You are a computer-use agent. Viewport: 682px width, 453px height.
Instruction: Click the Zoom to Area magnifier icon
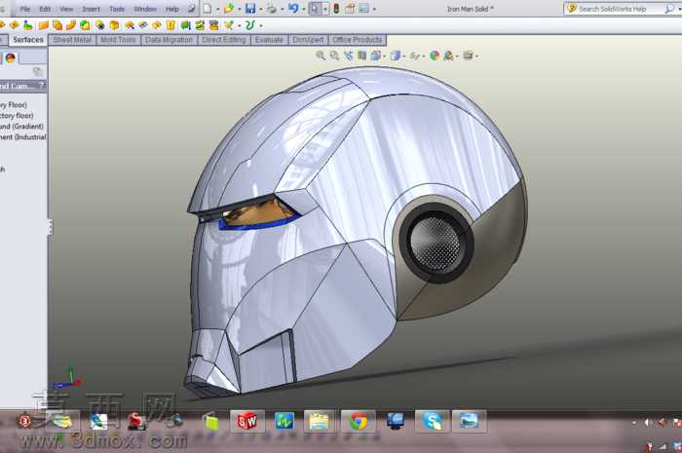coord(334,56)
